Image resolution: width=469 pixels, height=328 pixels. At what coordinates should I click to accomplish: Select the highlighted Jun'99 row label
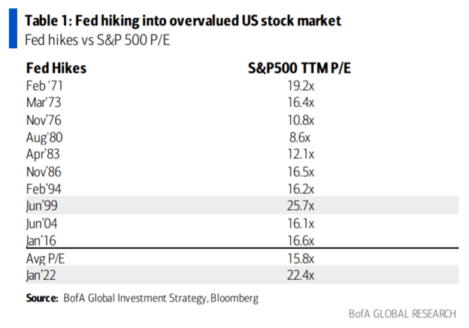(44, 204)
